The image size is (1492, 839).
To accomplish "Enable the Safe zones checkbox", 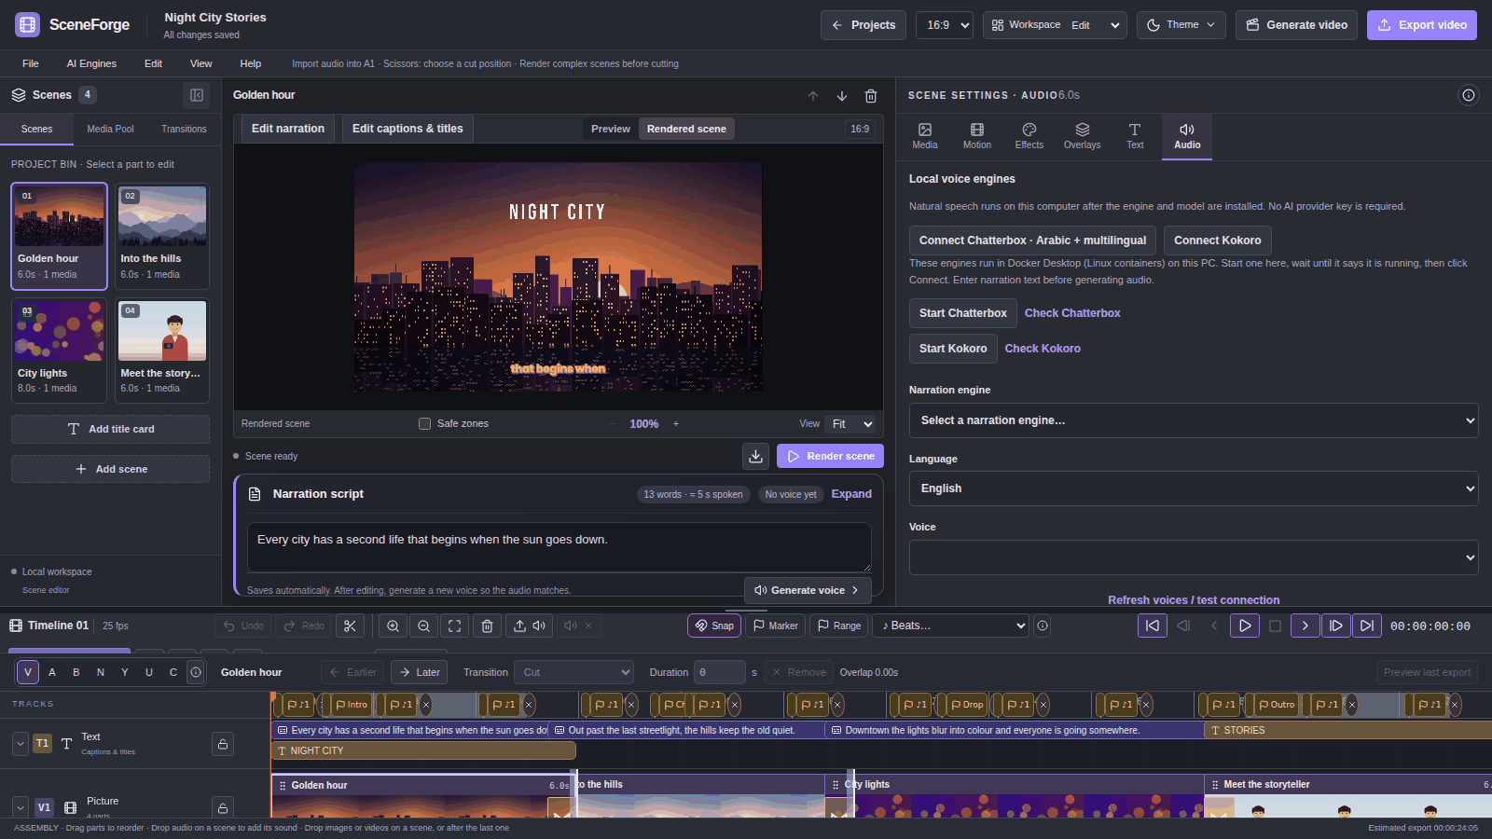I will pos(425,423).
